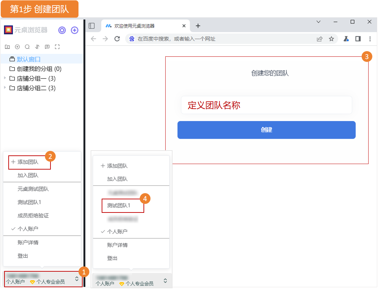Go forward with the browser forward arrow
380x290 pixels.
point(105,39)
